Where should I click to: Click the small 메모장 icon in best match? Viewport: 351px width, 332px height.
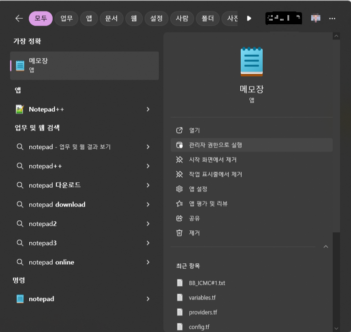(x=20, y=65)
